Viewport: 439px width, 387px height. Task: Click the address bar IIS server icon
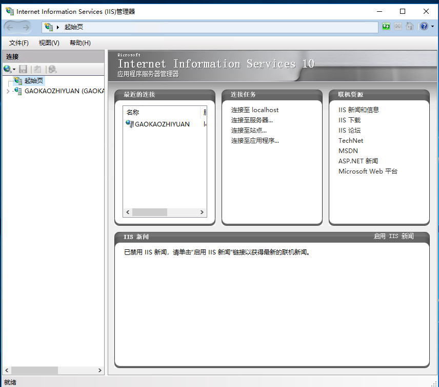[49, 27]
